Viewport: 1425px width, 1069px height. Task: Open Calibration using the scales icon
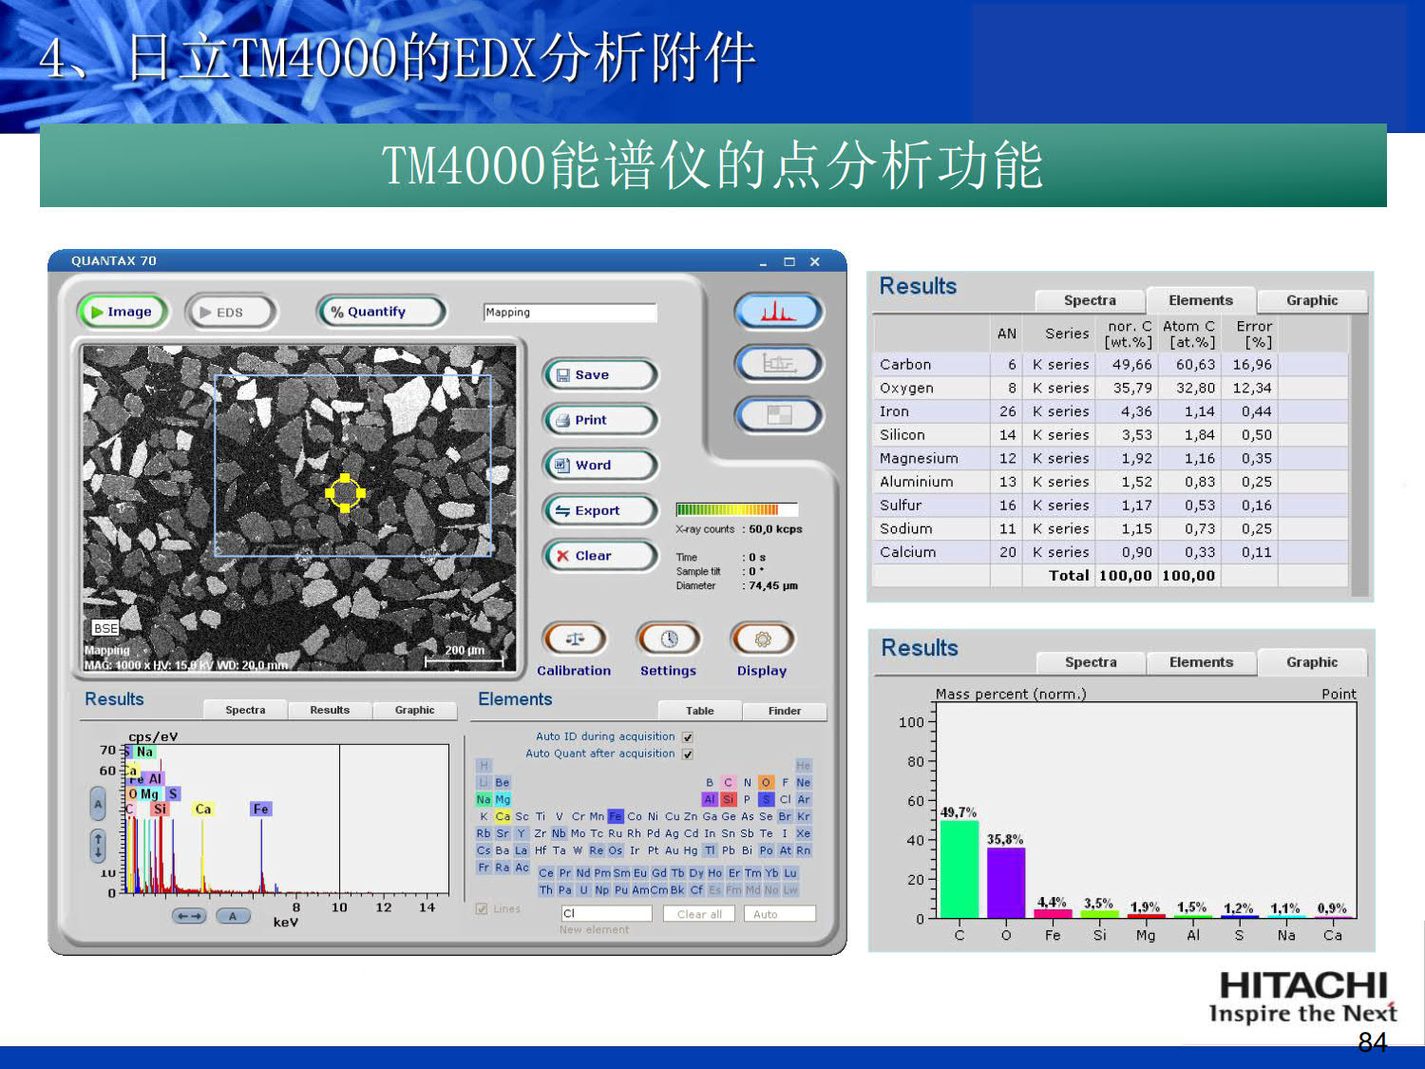point(574,639)
